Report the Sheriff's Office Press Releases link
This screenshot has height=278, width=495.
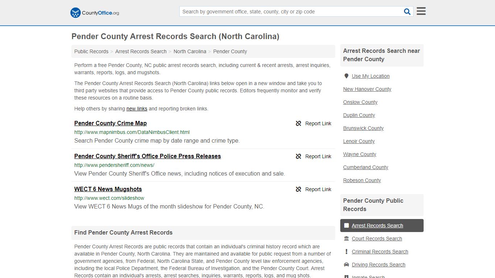313,156
